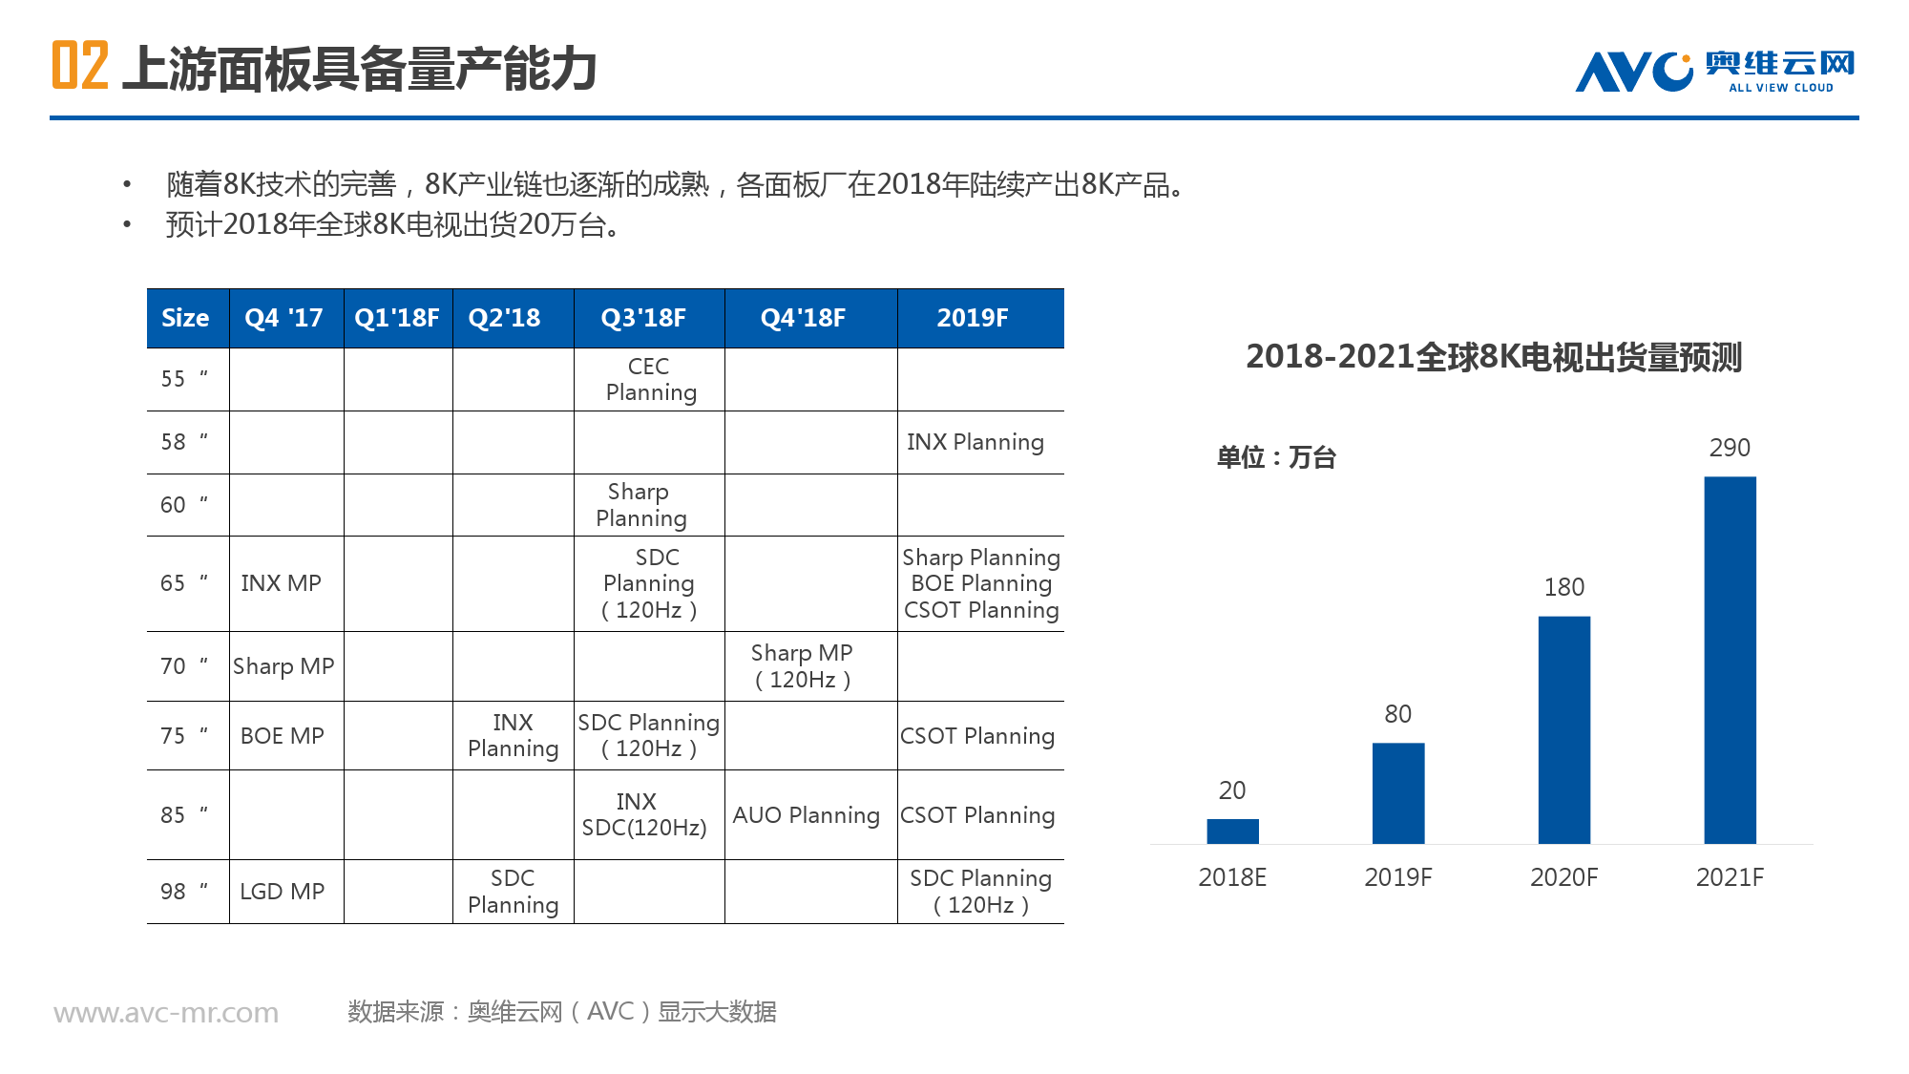Select the CEC Planning cell
Image resolution: width=1909 pixels, height=1074 pixels.
pyautogui.click(x=650, y=380)
